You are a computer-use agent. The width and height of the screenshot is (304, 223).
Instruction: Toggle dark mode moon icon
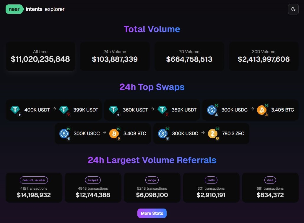point(293,9)
